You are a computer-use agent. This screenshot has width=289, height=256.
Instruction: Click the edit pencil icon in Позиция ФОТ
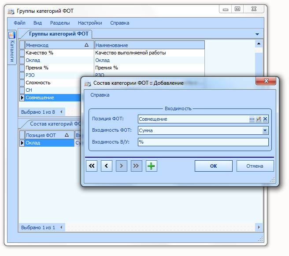(x=259, y=119)
